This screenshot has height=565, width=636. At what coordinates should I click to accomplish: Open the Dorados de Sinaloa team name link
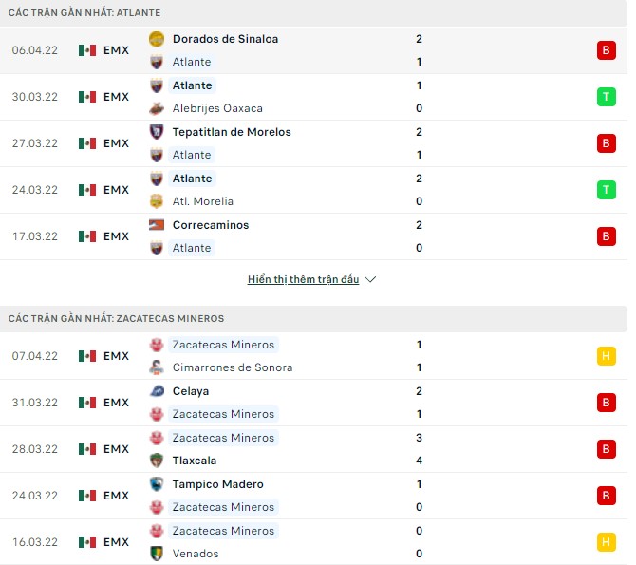coord(225,39)
